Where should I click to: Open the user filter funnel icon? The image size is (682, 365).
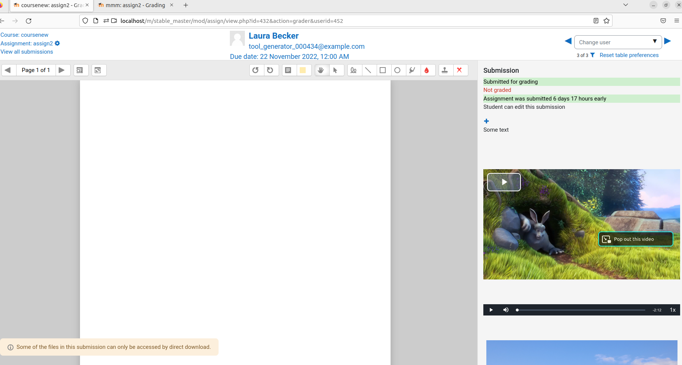[x=593, y=55]
